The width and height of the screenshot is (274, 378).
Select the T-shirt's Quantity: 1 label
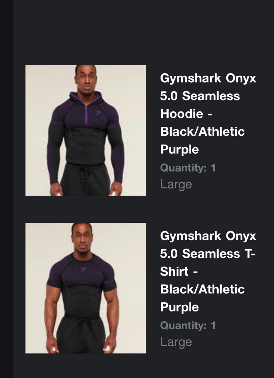pyautogui.click(x=188, y=325)
